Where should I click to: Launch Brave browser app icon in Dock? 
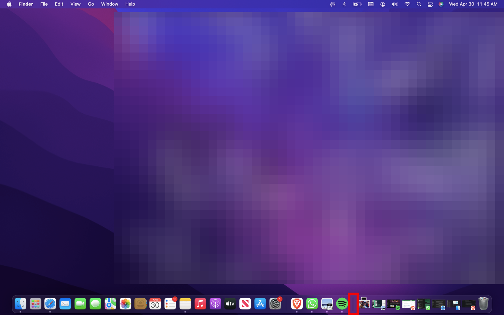click(x=297, y=303)
